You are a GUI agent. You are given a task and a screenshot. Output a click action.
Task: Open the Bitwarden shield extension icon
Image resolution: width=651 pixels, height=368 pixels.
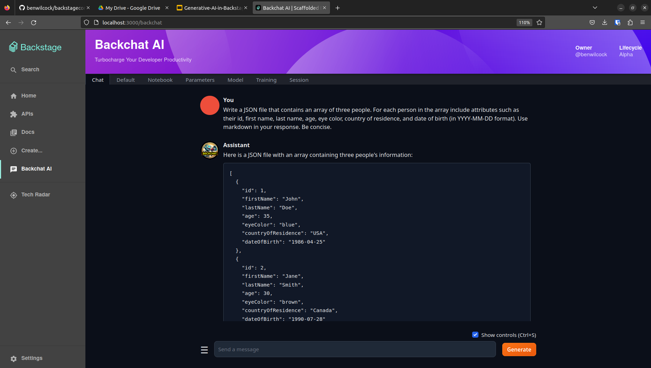coord(617,22)
